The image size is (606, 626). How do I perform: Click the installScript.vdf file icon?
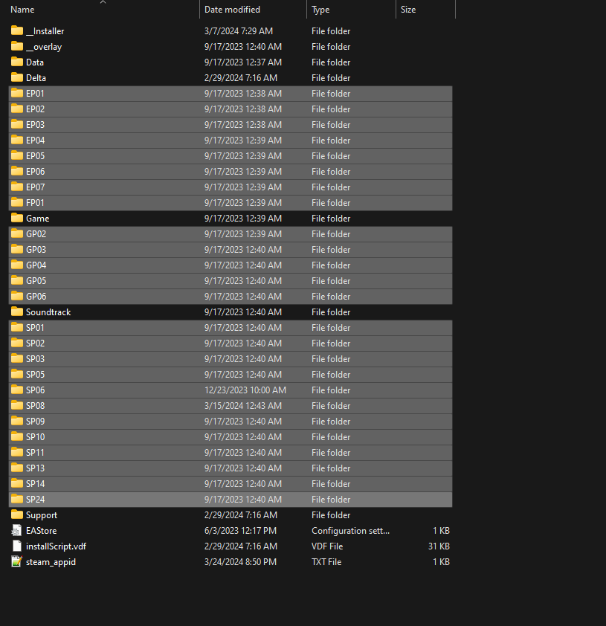pyautogui.click(x=17, y=546)
